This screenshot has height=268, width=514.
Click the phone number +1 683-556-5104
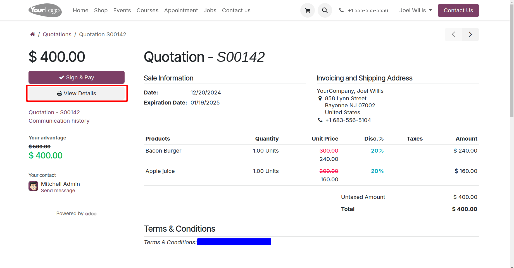click(x=348, y=120)
